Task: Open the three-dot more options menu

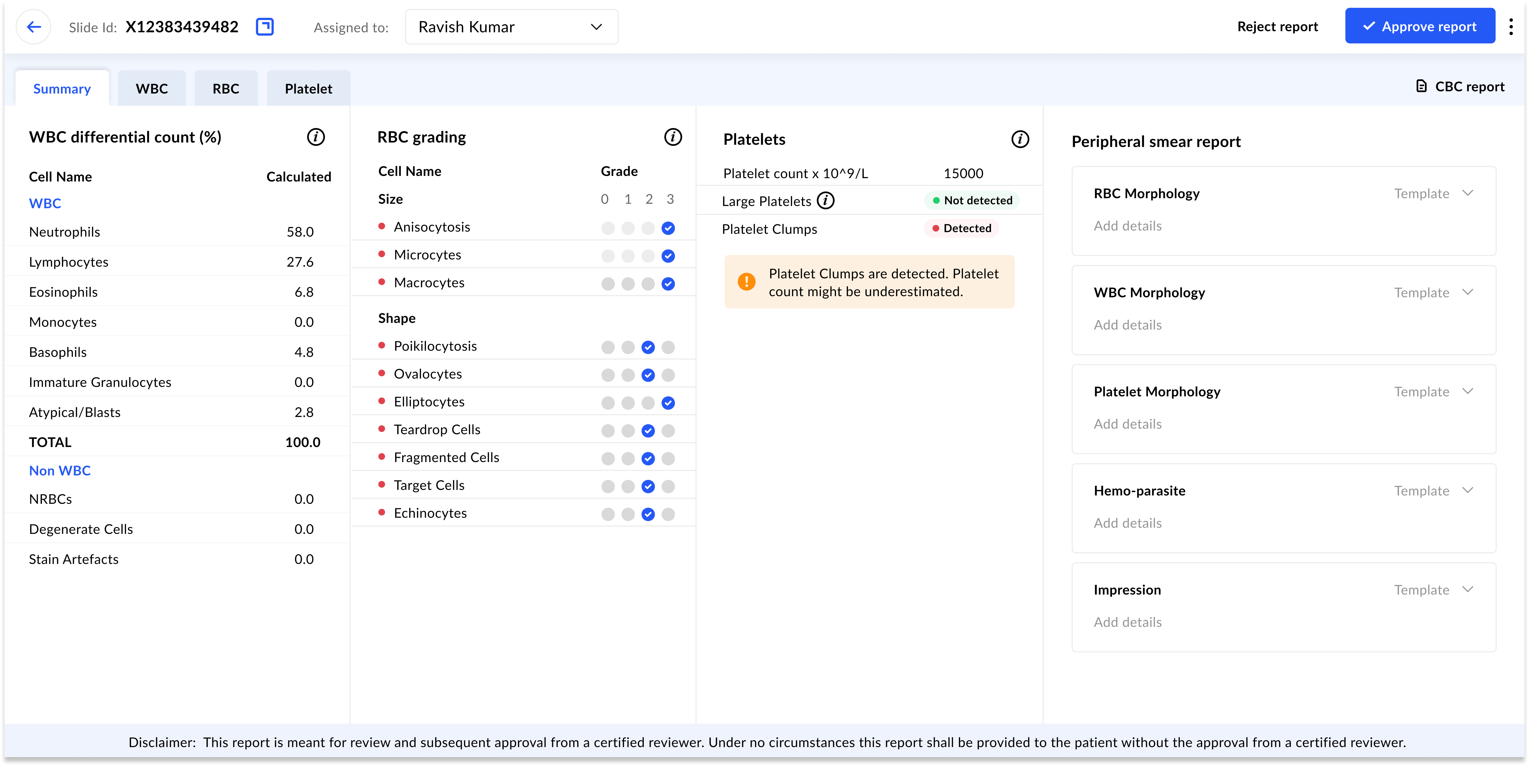Action: (x=1511, y=27)
